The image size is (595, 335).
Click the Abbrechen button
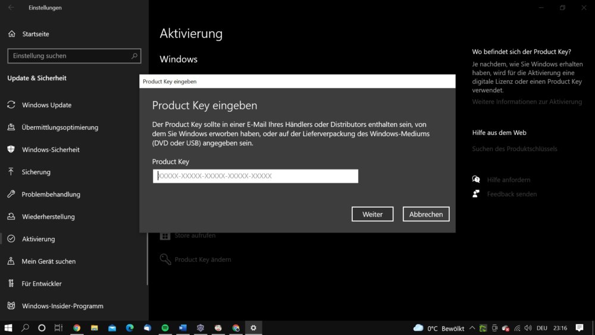426,214
